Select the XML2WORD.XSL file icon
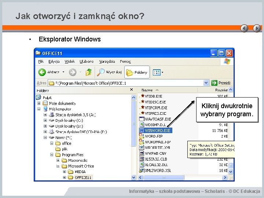The image size is (264, 198). click(142, 170)
